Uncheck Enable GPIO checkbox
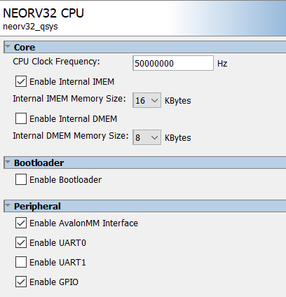This screenshot has height=297, width=286. 21,282
